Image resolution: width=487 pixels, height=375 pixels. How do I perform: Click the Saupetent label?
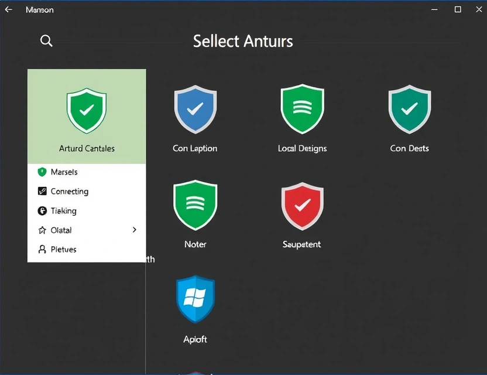coord(301,244)
